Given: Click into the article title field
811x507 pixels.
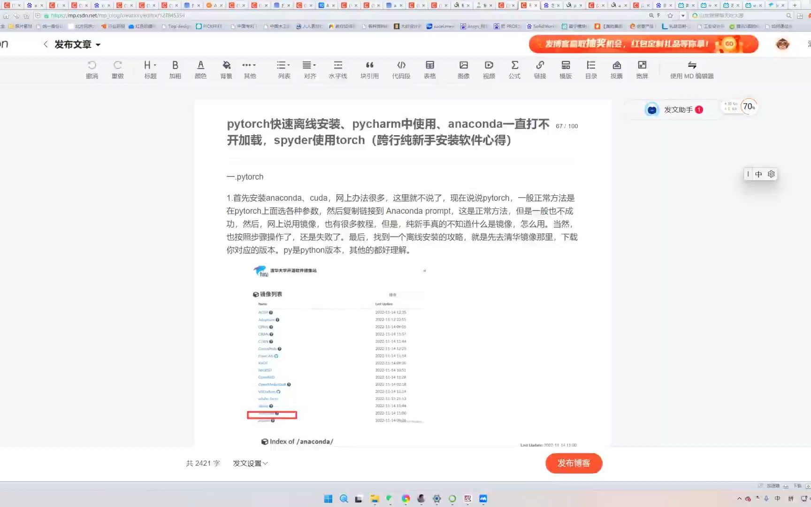Looking at the screenshot, I should [x=388, y=132].
